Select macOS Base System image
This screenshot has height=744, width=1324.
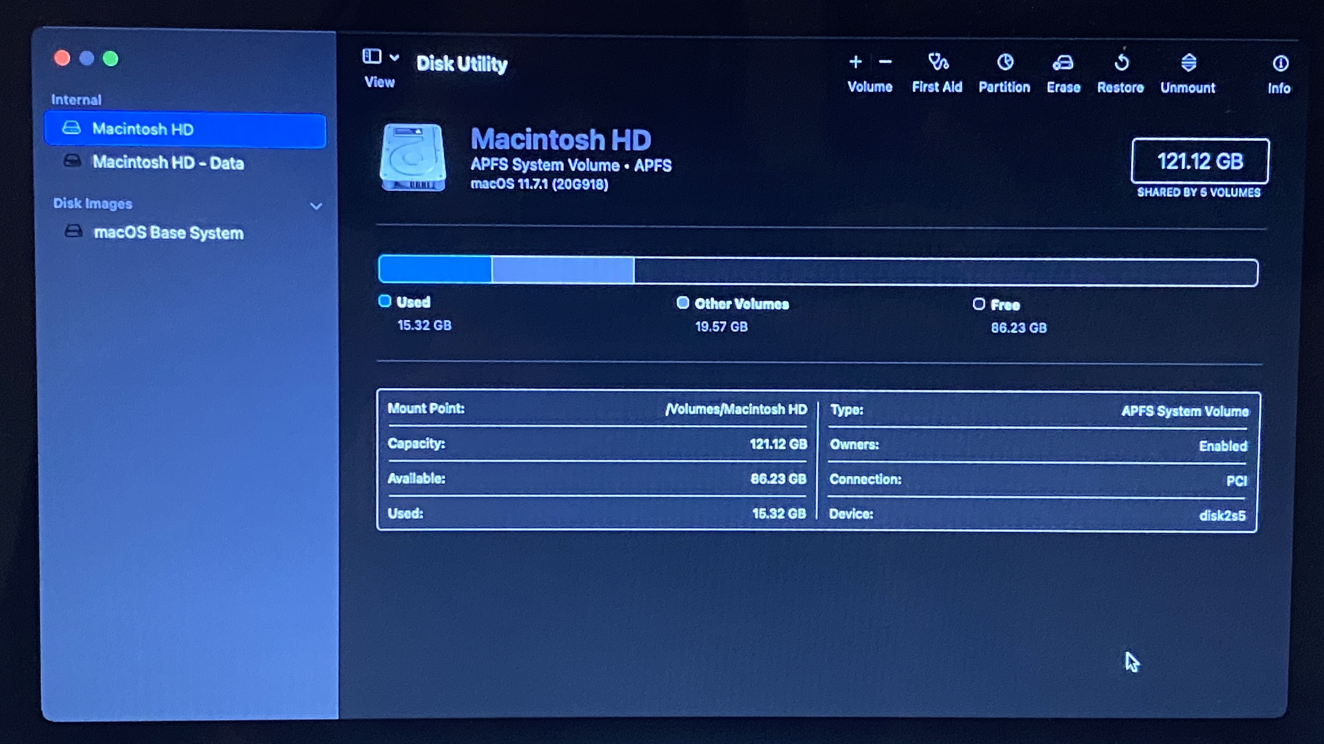coord(168,233)
